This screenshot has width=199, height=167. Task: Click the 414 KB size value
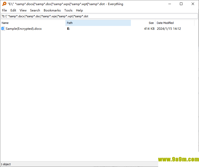coord(149,29)
